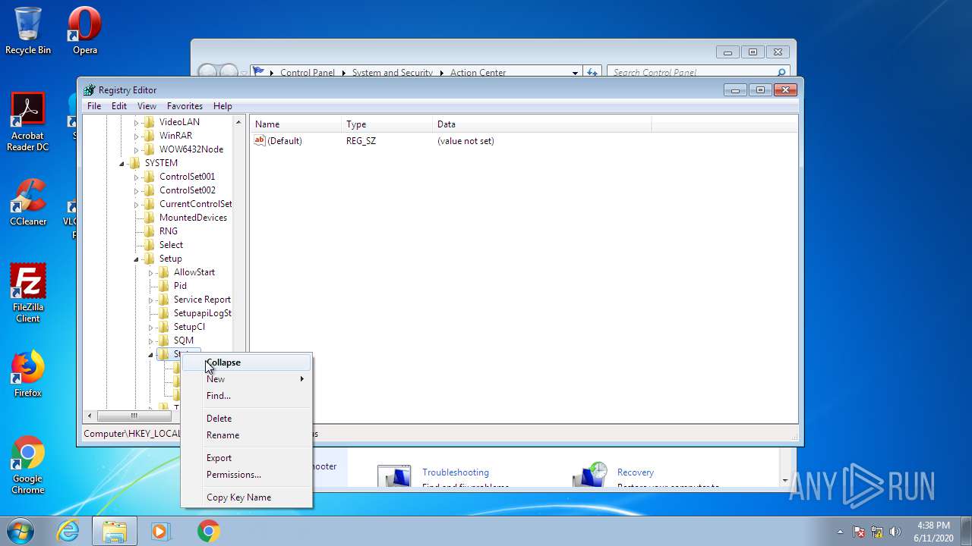This screenshot has width=972, height=546.
Task: Click the Control Panel scroll-down arrow
Action: [x=784, y=480]
